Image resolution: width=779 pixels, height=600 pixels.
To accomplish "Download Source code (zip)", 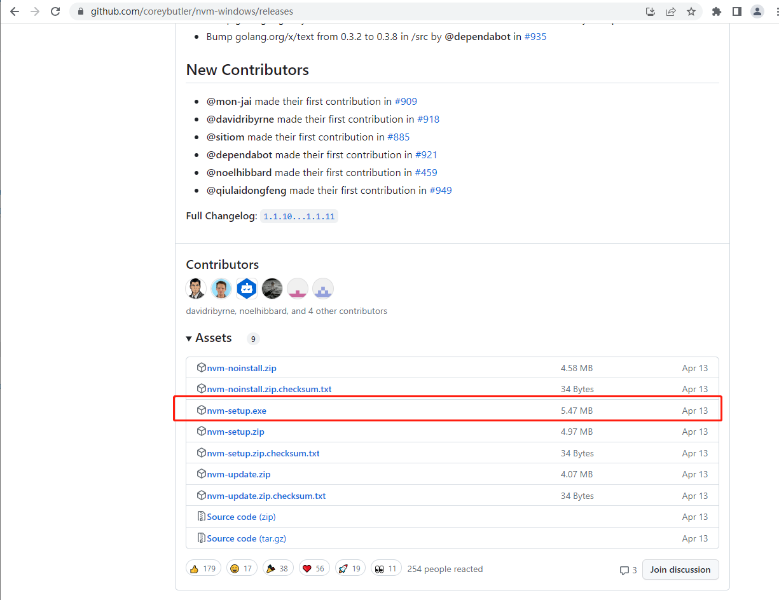I will [x=241, y=517].
